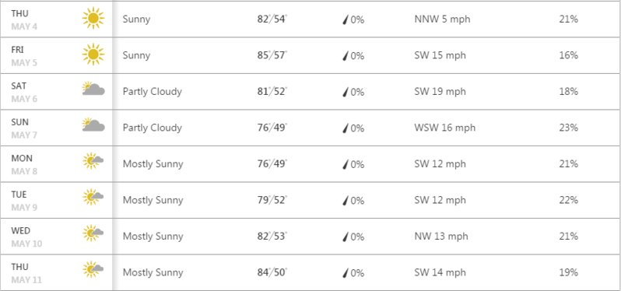Click the 23% humidity value on Sunday
The width and height of the screenshot is (621, 291).
tap(568, 128)
